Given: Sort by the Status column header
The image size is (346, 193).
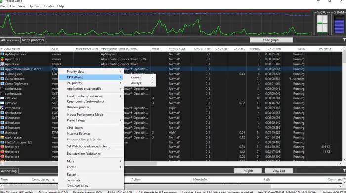Looking at the screenshot, I should [301, 48].
